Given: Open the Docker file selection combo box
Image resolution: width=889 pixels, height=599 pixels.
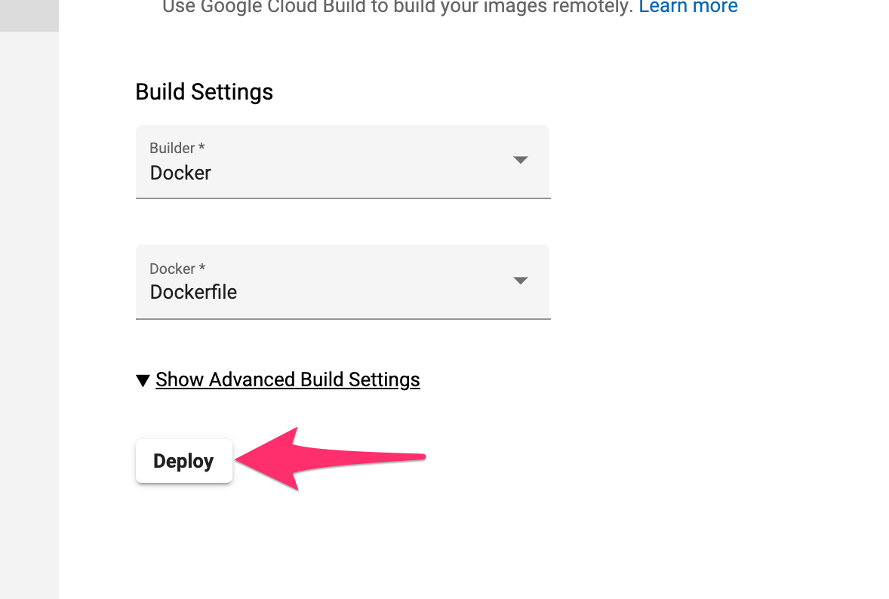Looking at the screenshot, I should point(343,282).
